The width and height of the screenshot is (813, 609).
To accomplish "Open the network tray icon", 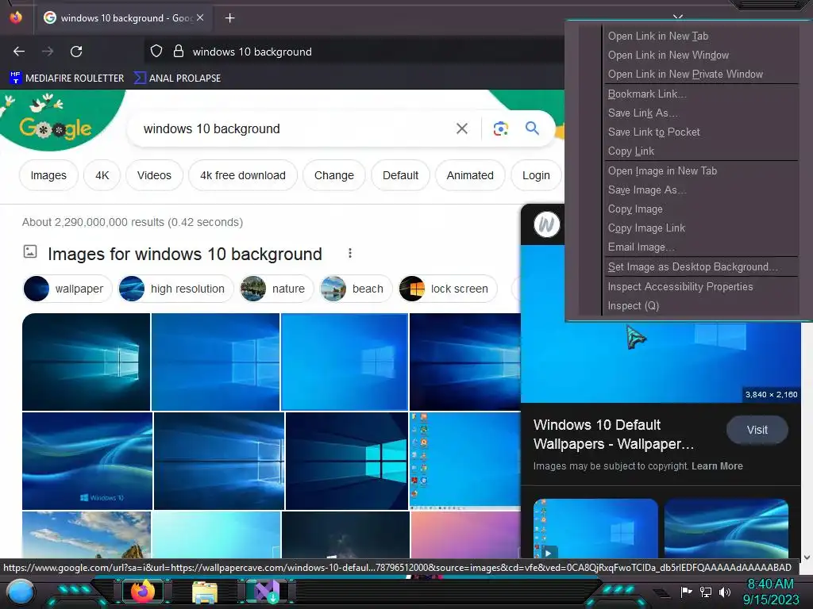I will 705,592.
